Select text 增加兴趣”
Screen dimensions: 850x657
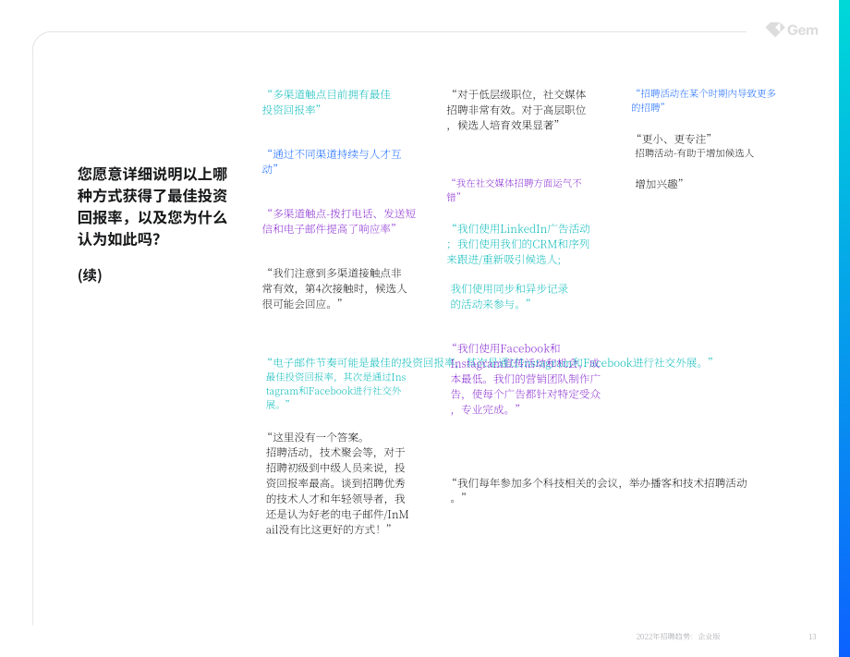click(x=659, y=184)
